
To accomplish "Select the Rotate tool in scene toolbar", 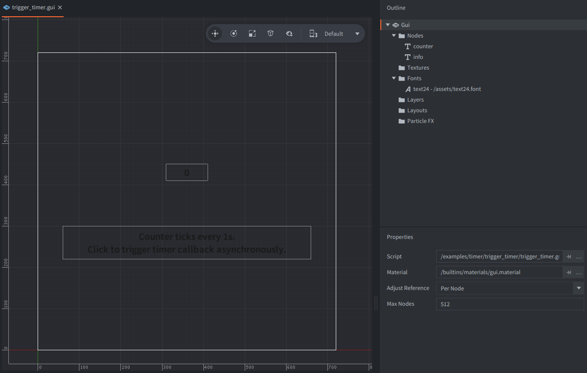I will click(234, 33).
